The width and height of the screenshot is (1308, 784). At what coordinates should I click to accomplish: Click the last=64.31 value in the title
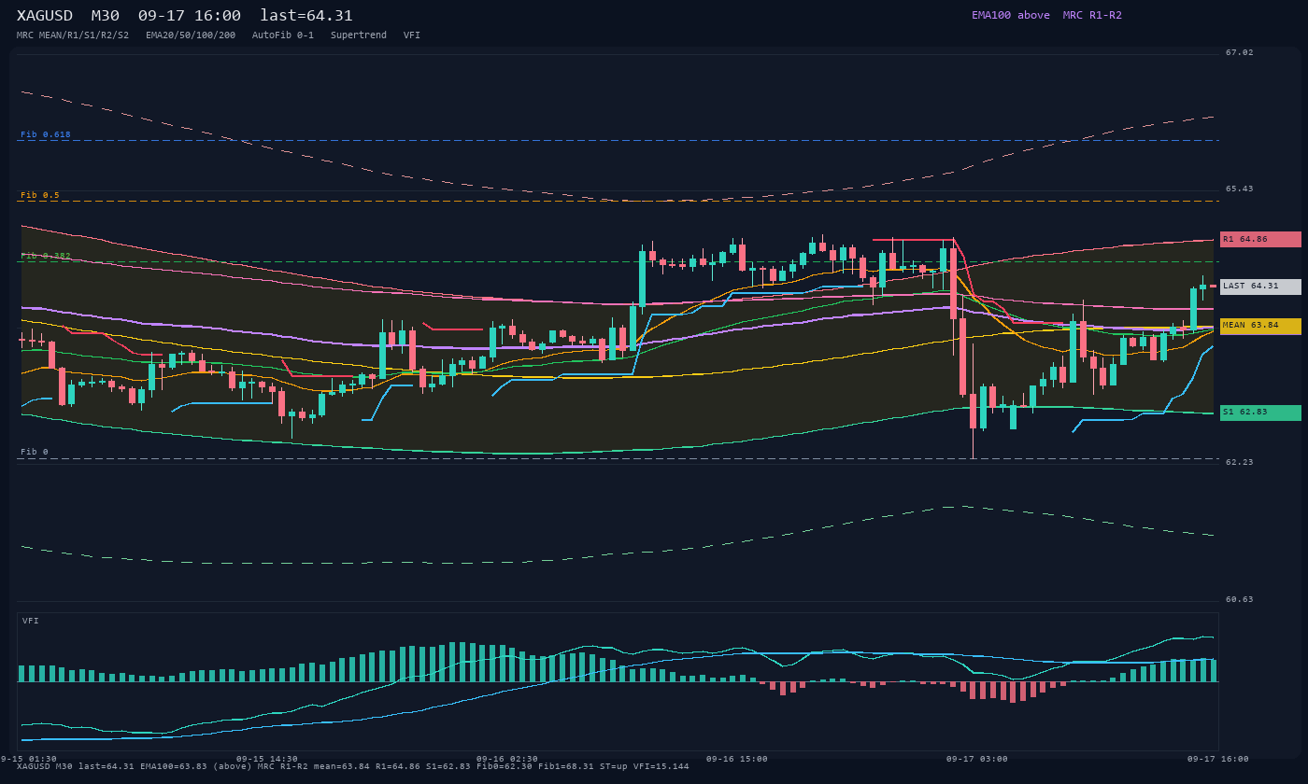pos(306,16)
